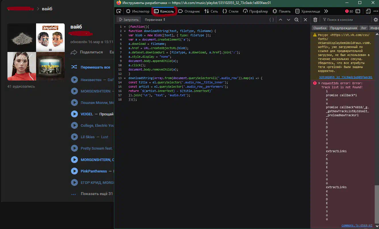Click code line 18 in editor

133,100
